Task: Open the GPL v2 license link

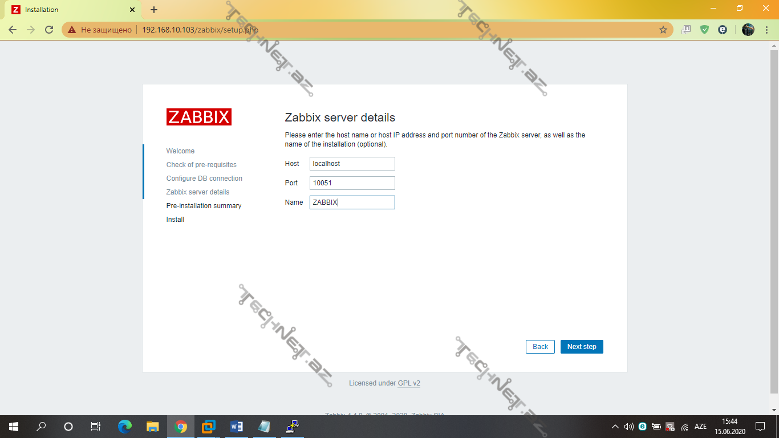Action: [409, 383]
